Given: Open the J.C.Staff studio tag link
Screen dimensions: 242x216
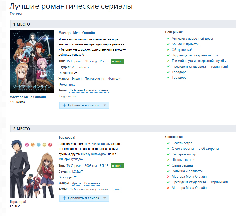Looking at the screenshot, I should [x=77, y=172].
